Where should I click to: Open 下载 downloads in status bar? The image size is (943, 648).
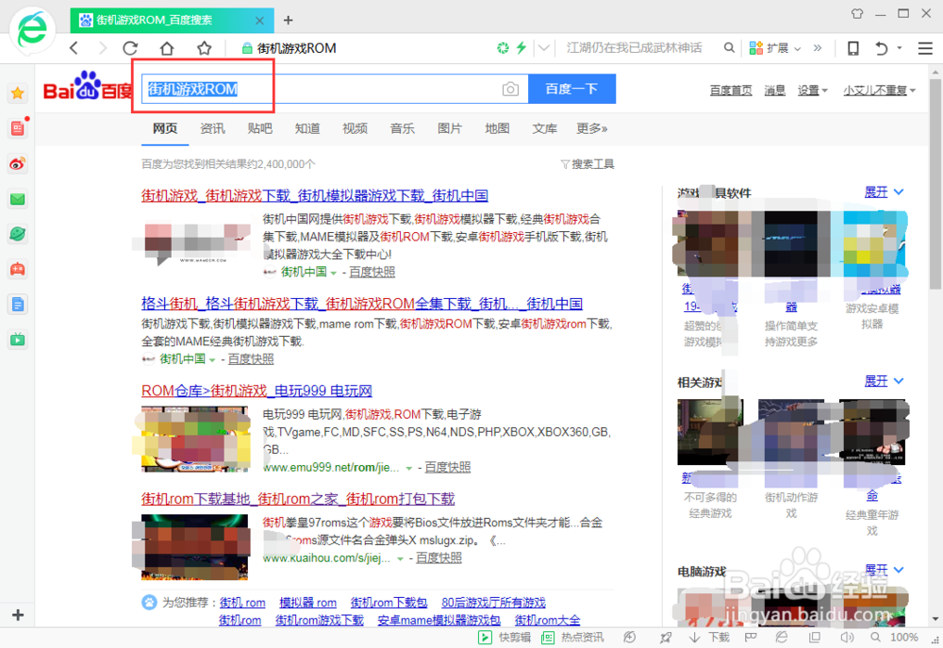[x=709, y=638]
